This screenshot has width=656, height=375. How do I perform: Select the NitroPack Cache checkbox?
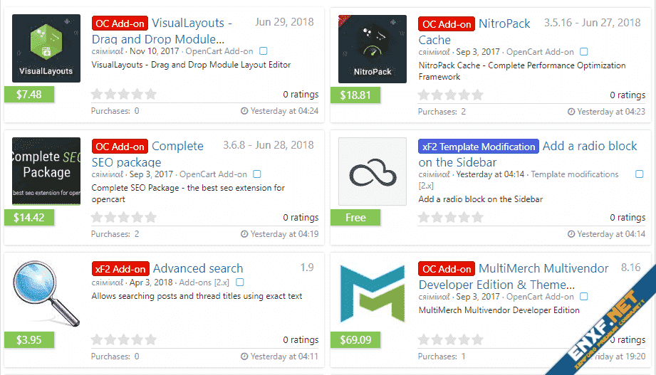point(584,51)
